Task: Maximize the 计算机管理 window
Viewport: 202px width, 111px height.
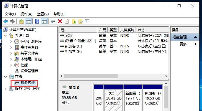Action: click(179, 6)
